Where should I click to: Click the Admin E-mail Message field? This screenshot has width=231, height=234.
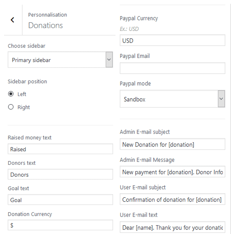(173, 172)
